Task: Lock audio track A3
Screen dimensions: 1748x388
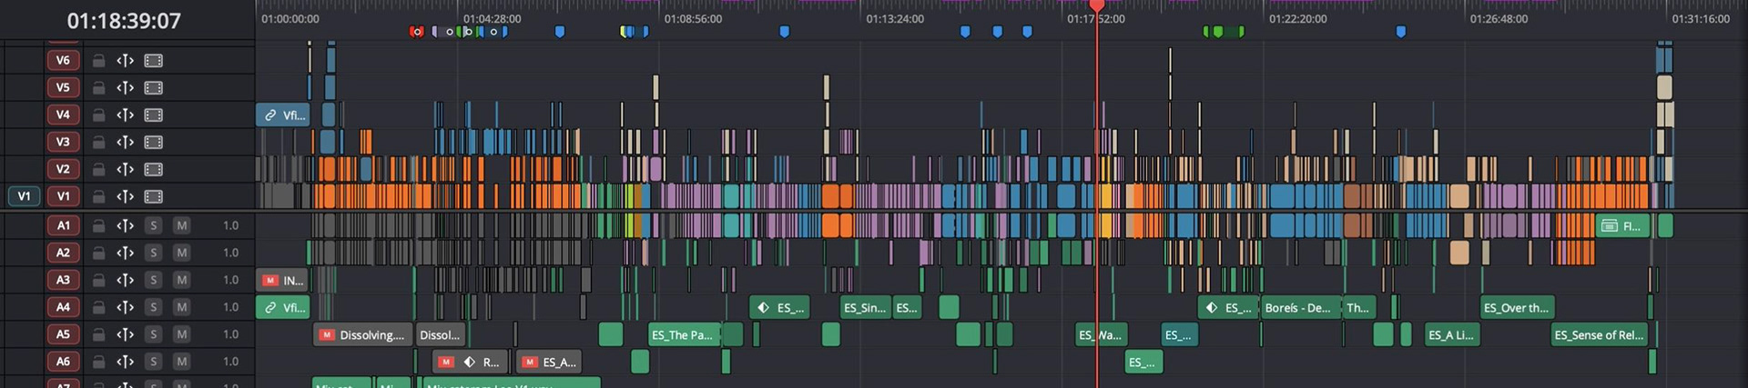Action: pos(98,280)
